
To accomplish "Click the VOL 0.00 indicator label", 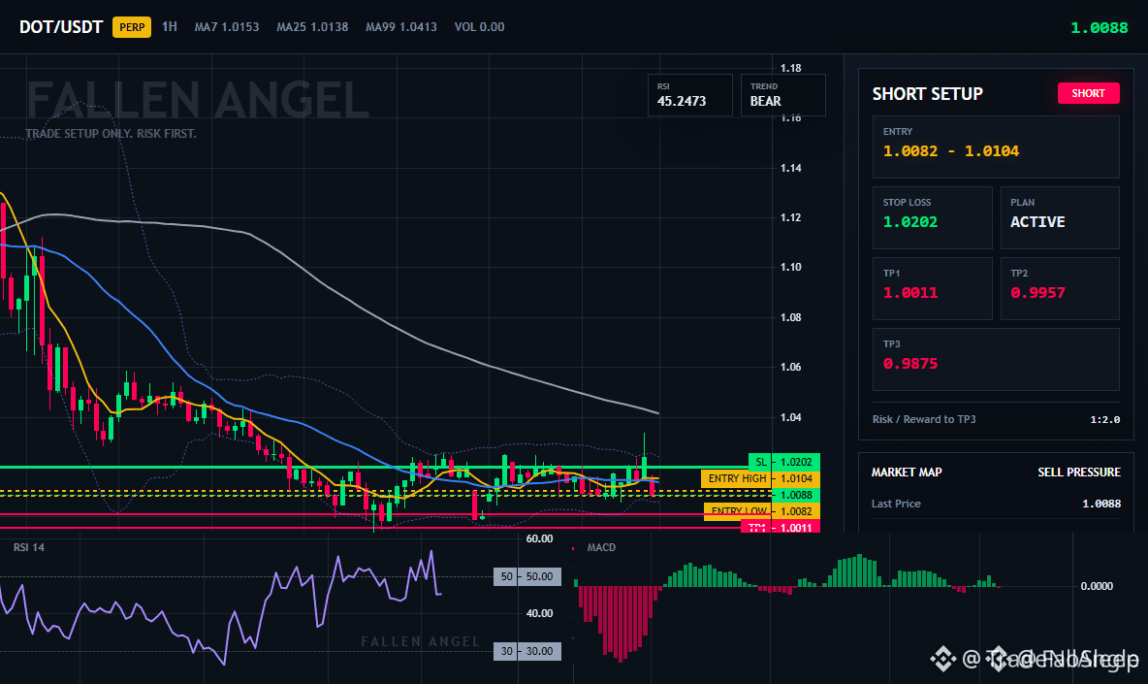I will 479,27.
